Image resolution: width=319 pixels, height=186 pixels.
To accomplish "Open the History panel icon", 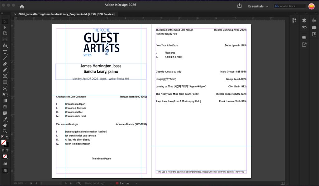I will coord(294,20).
